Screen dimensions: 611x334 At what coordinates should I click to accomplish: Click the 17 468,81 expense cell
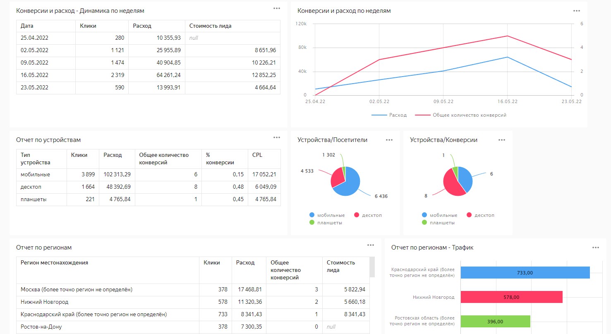[x=249, y=290]
